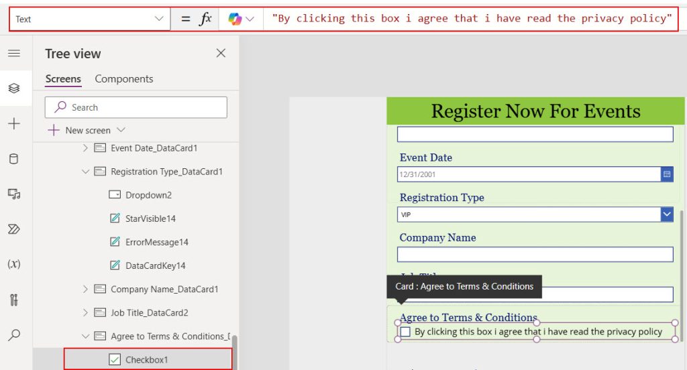Image resolution: width=687 pixels, height=370 pixels.
Task: Open the Tree view layers icon
Action: [14, 88]
